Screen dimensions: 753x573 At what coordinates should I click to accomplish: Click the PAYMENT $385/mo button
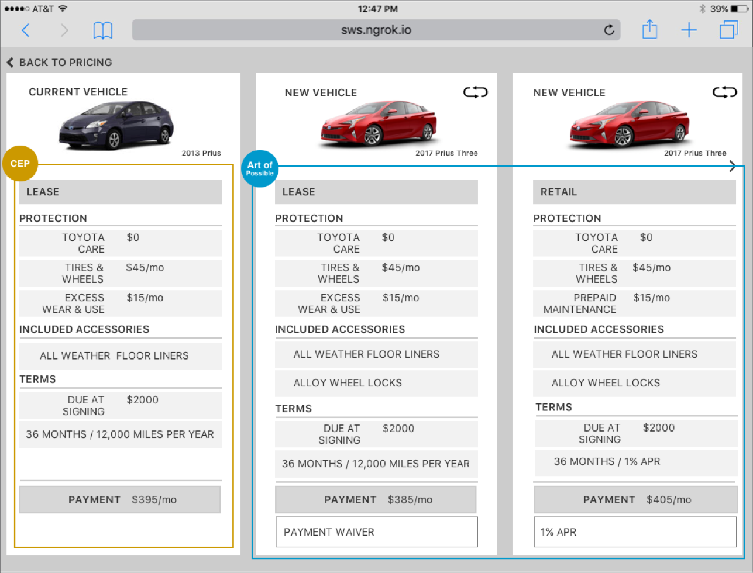coord(376,500)
